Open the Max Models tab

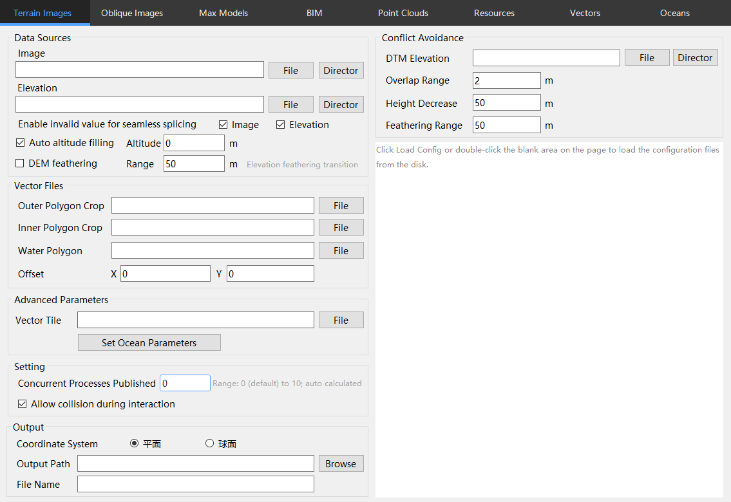tap(223, 13)
